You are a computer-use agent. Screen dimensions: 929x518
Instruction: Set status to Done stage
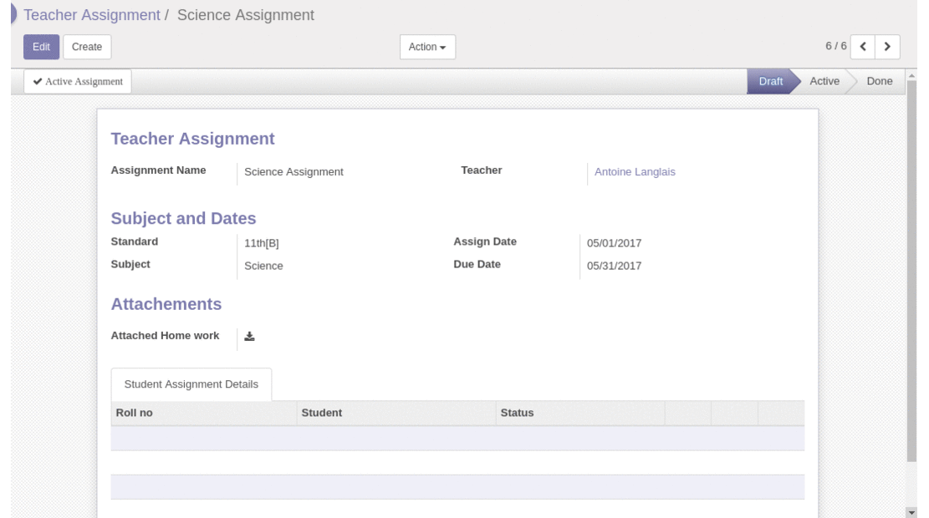[x=879, y=81]
